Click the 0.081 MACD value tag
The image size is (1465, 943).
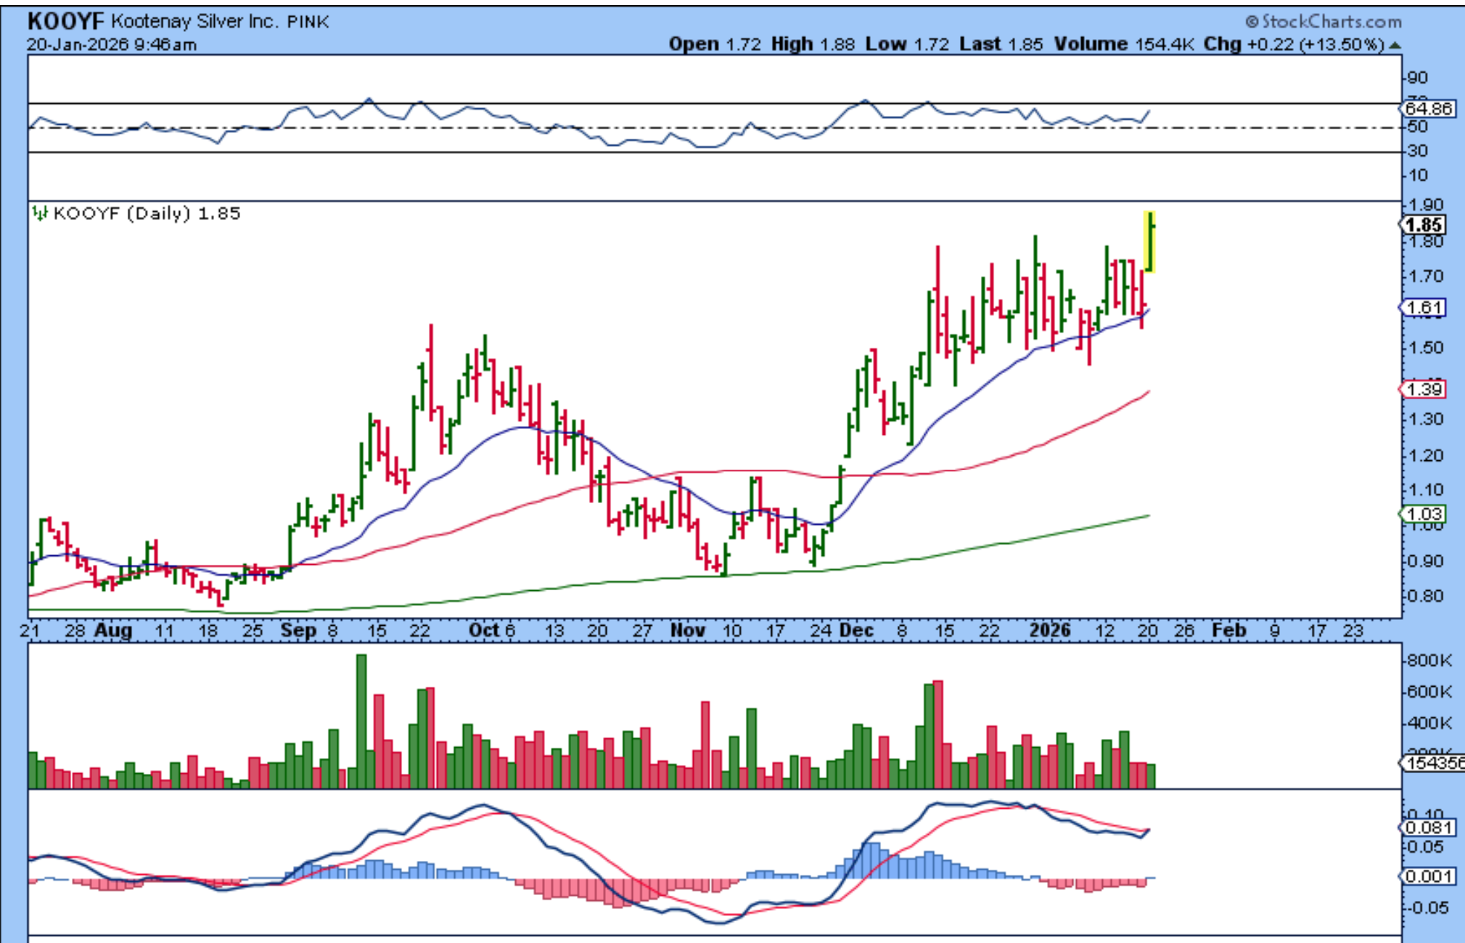(1427, 828)
